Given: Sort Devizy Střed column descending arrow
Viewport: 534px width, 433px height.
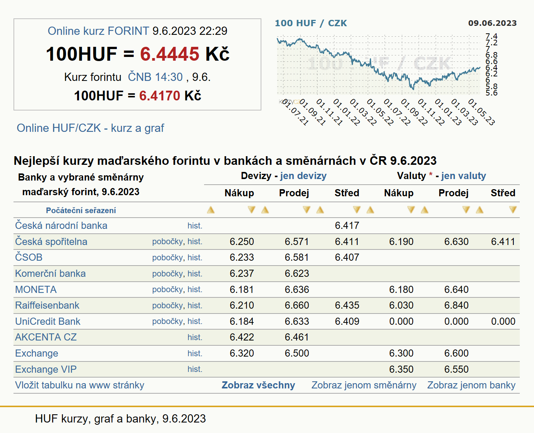Looking at the screenshot, I should (357, 210).
